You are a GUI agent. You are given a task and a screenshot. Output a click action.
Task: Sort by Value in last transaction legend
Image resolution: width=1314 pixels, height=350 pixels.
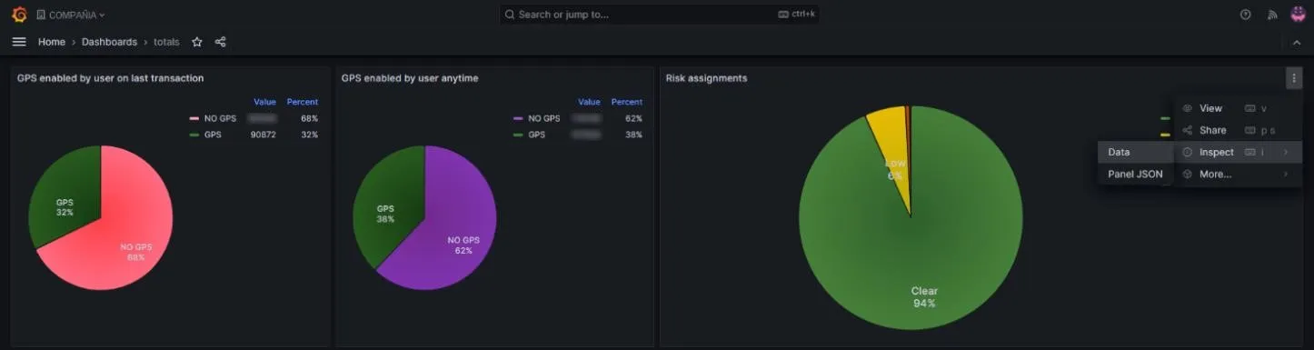coord(264,102)
